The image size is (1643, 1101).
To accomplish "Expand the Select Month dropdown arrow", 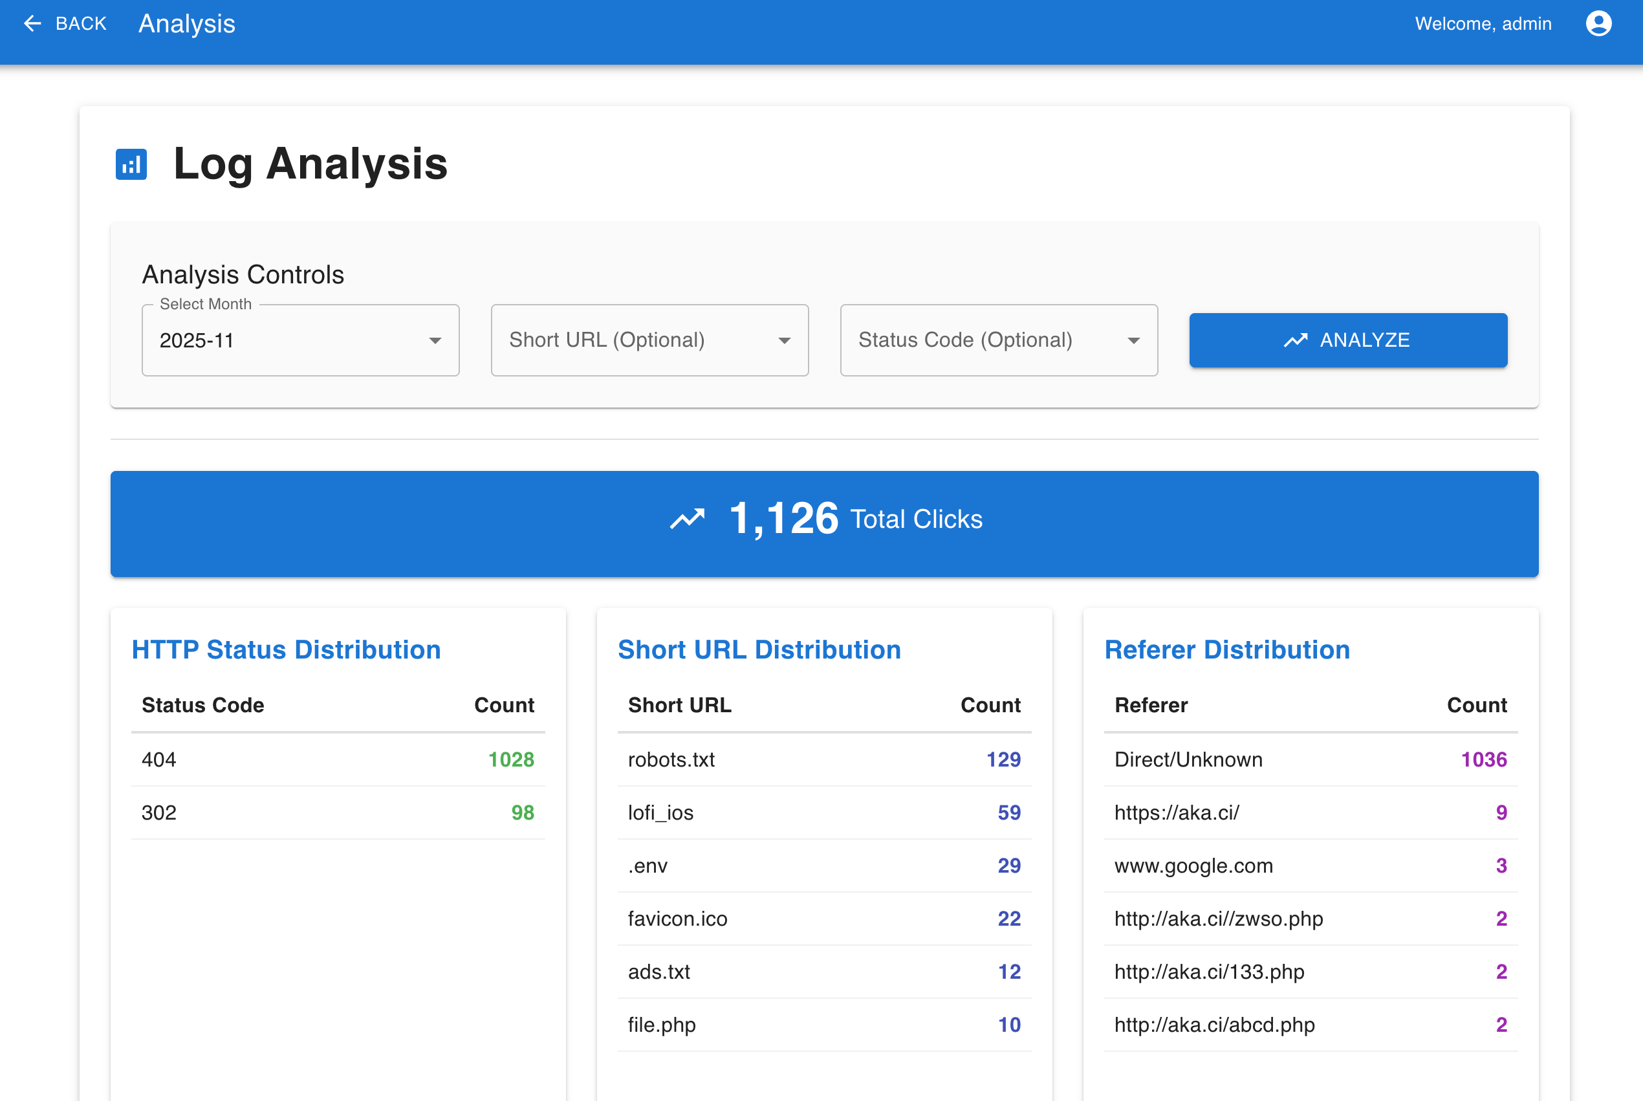I will coord(435,340).
